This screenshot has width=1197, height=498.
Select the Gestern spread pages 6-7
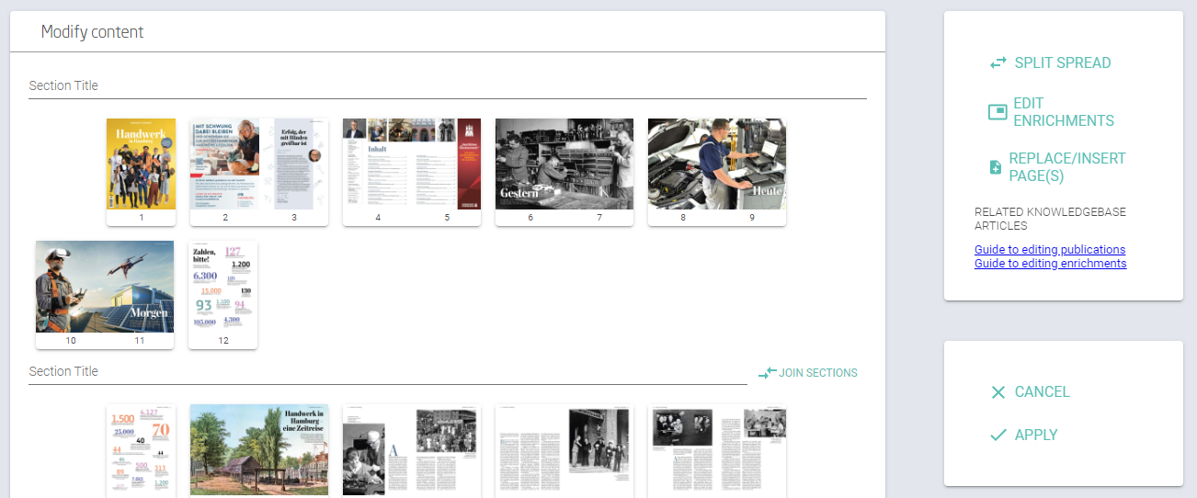tap(564, 164)
